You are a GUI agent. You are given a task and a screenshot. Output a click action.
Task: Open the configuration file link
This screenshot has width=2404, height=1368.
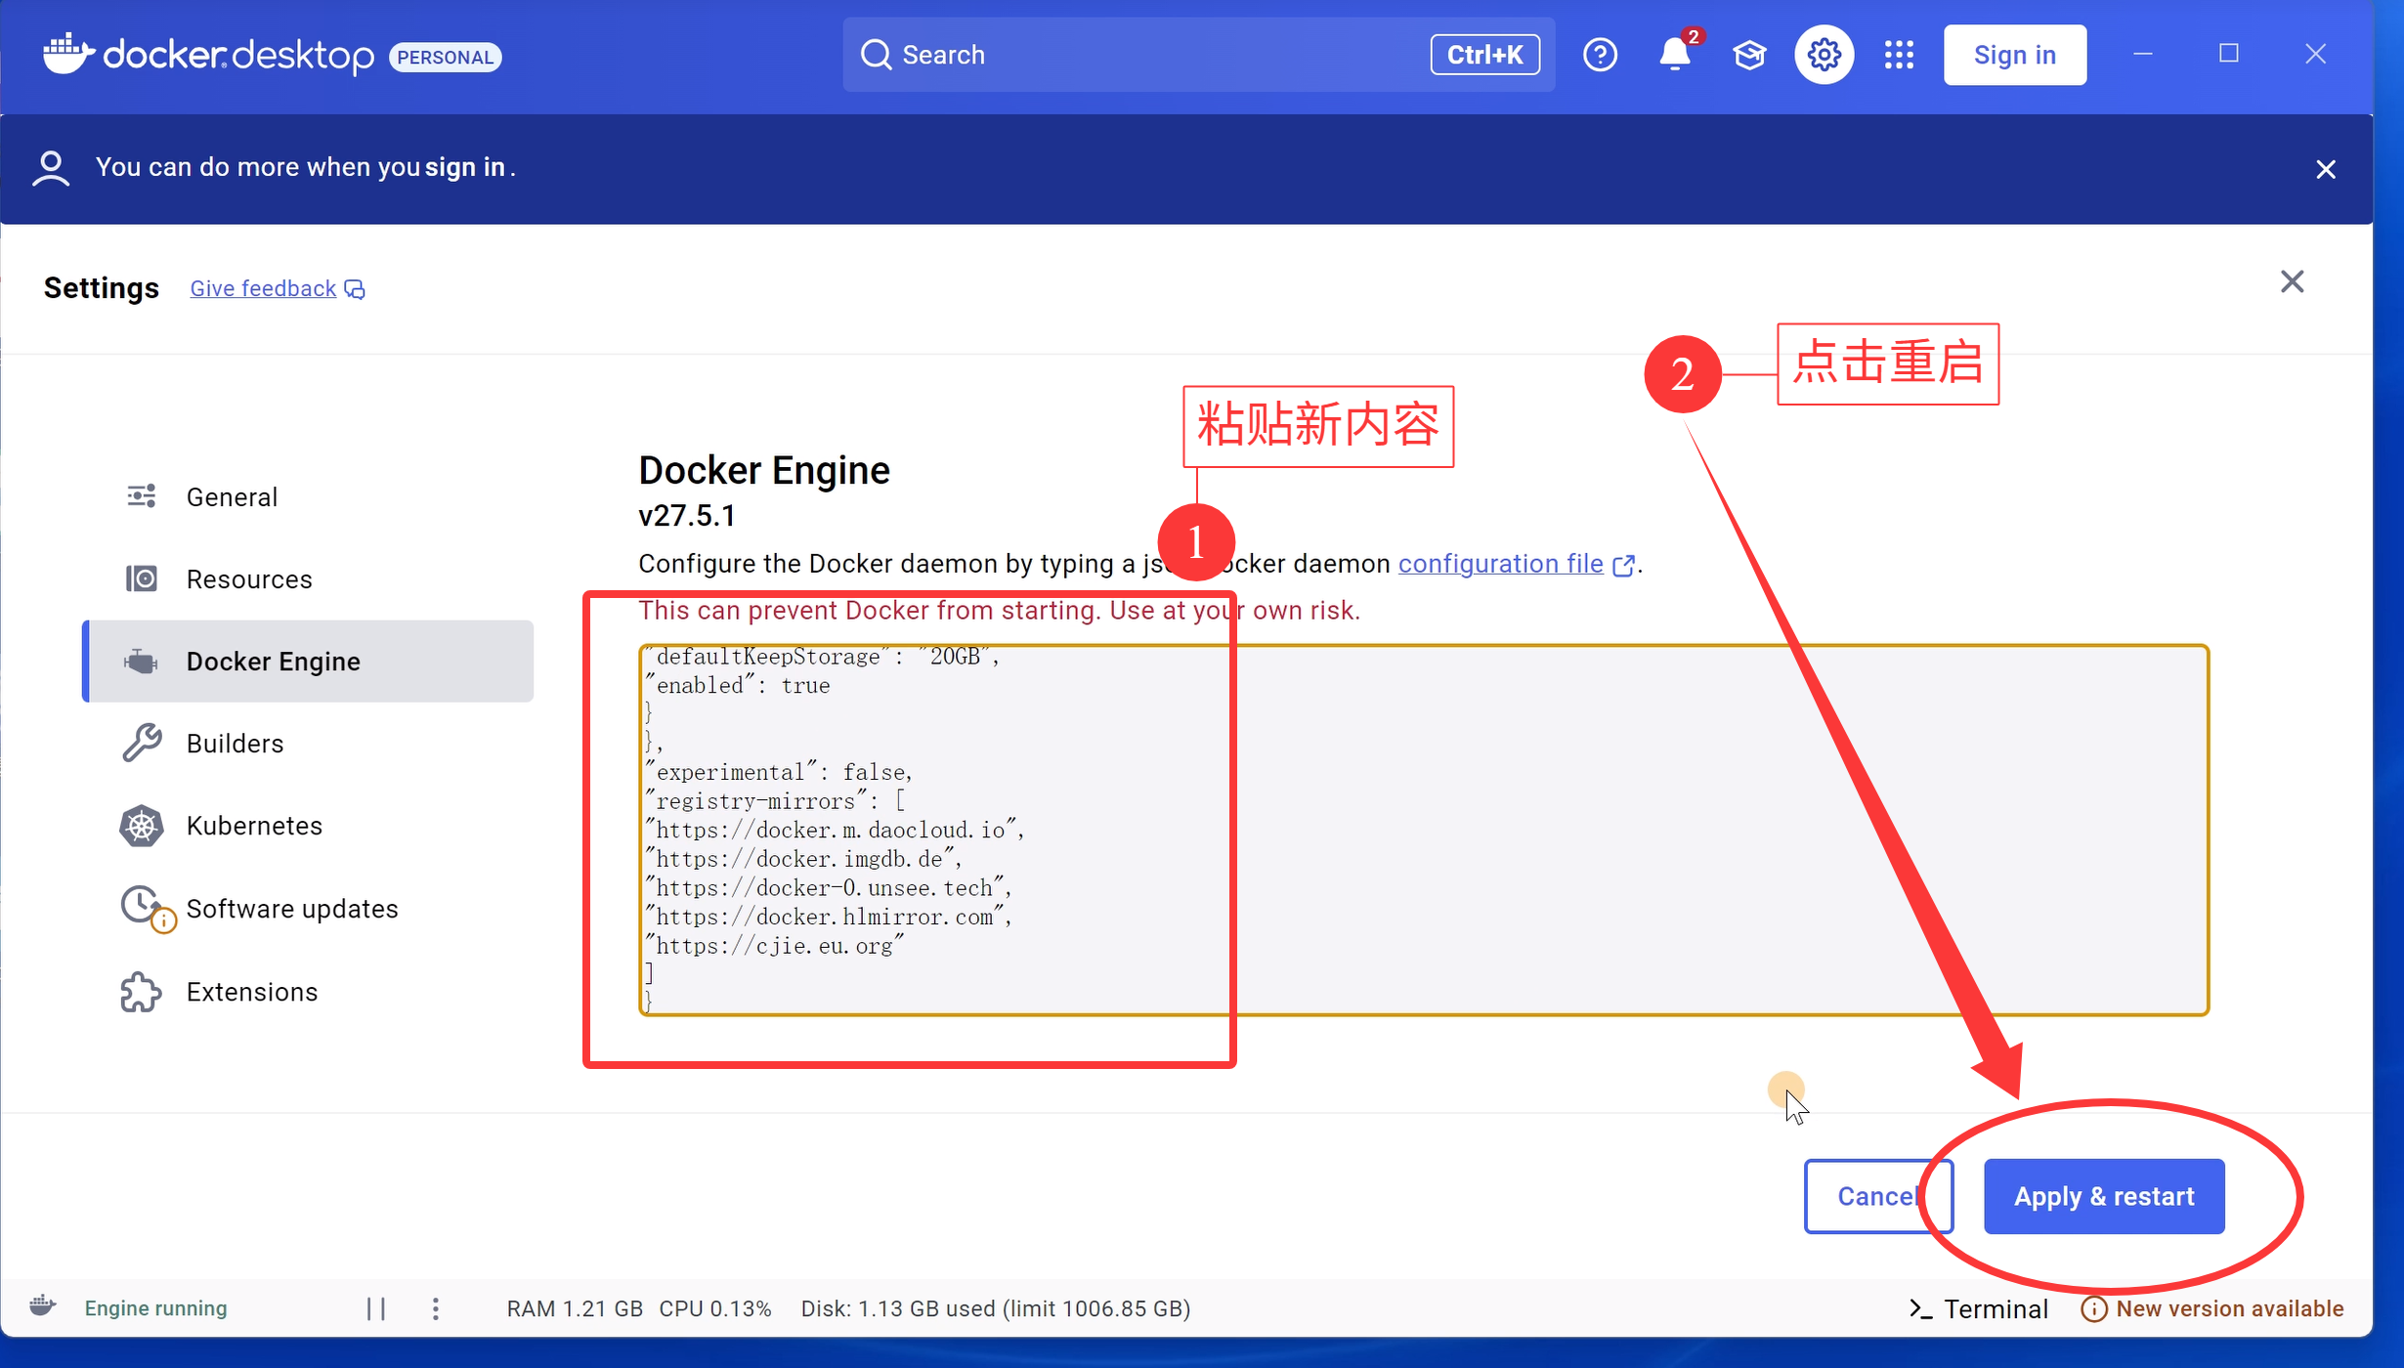[x=1500, y=564]
